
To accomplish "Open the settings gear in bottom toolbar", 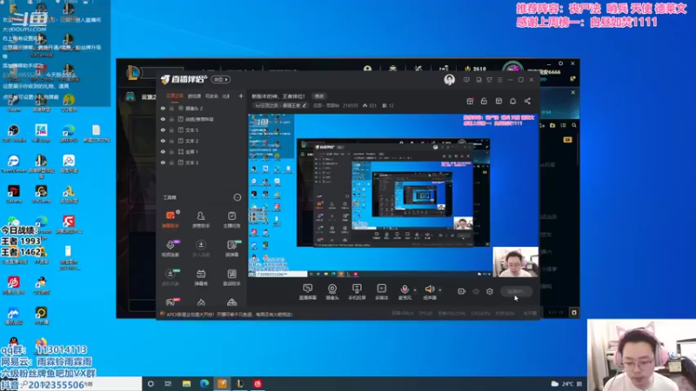I will click(490, 291).
